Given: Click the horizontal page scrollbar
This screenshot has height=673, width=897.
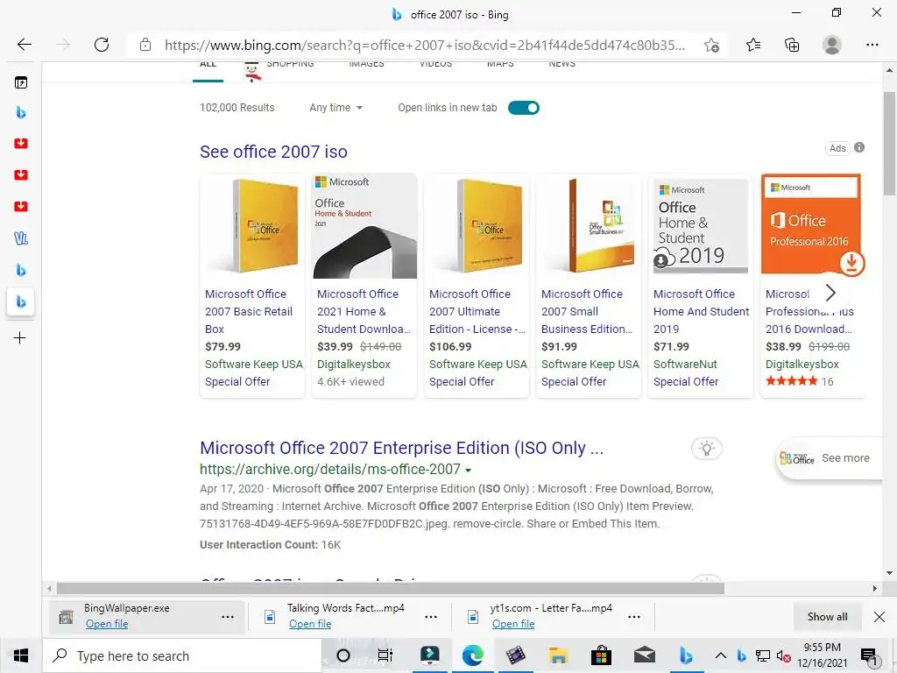Looking at the screenshot, I should click(390, 588).
